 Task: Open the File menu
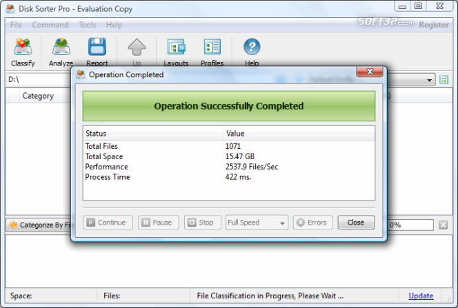[16, 25]
